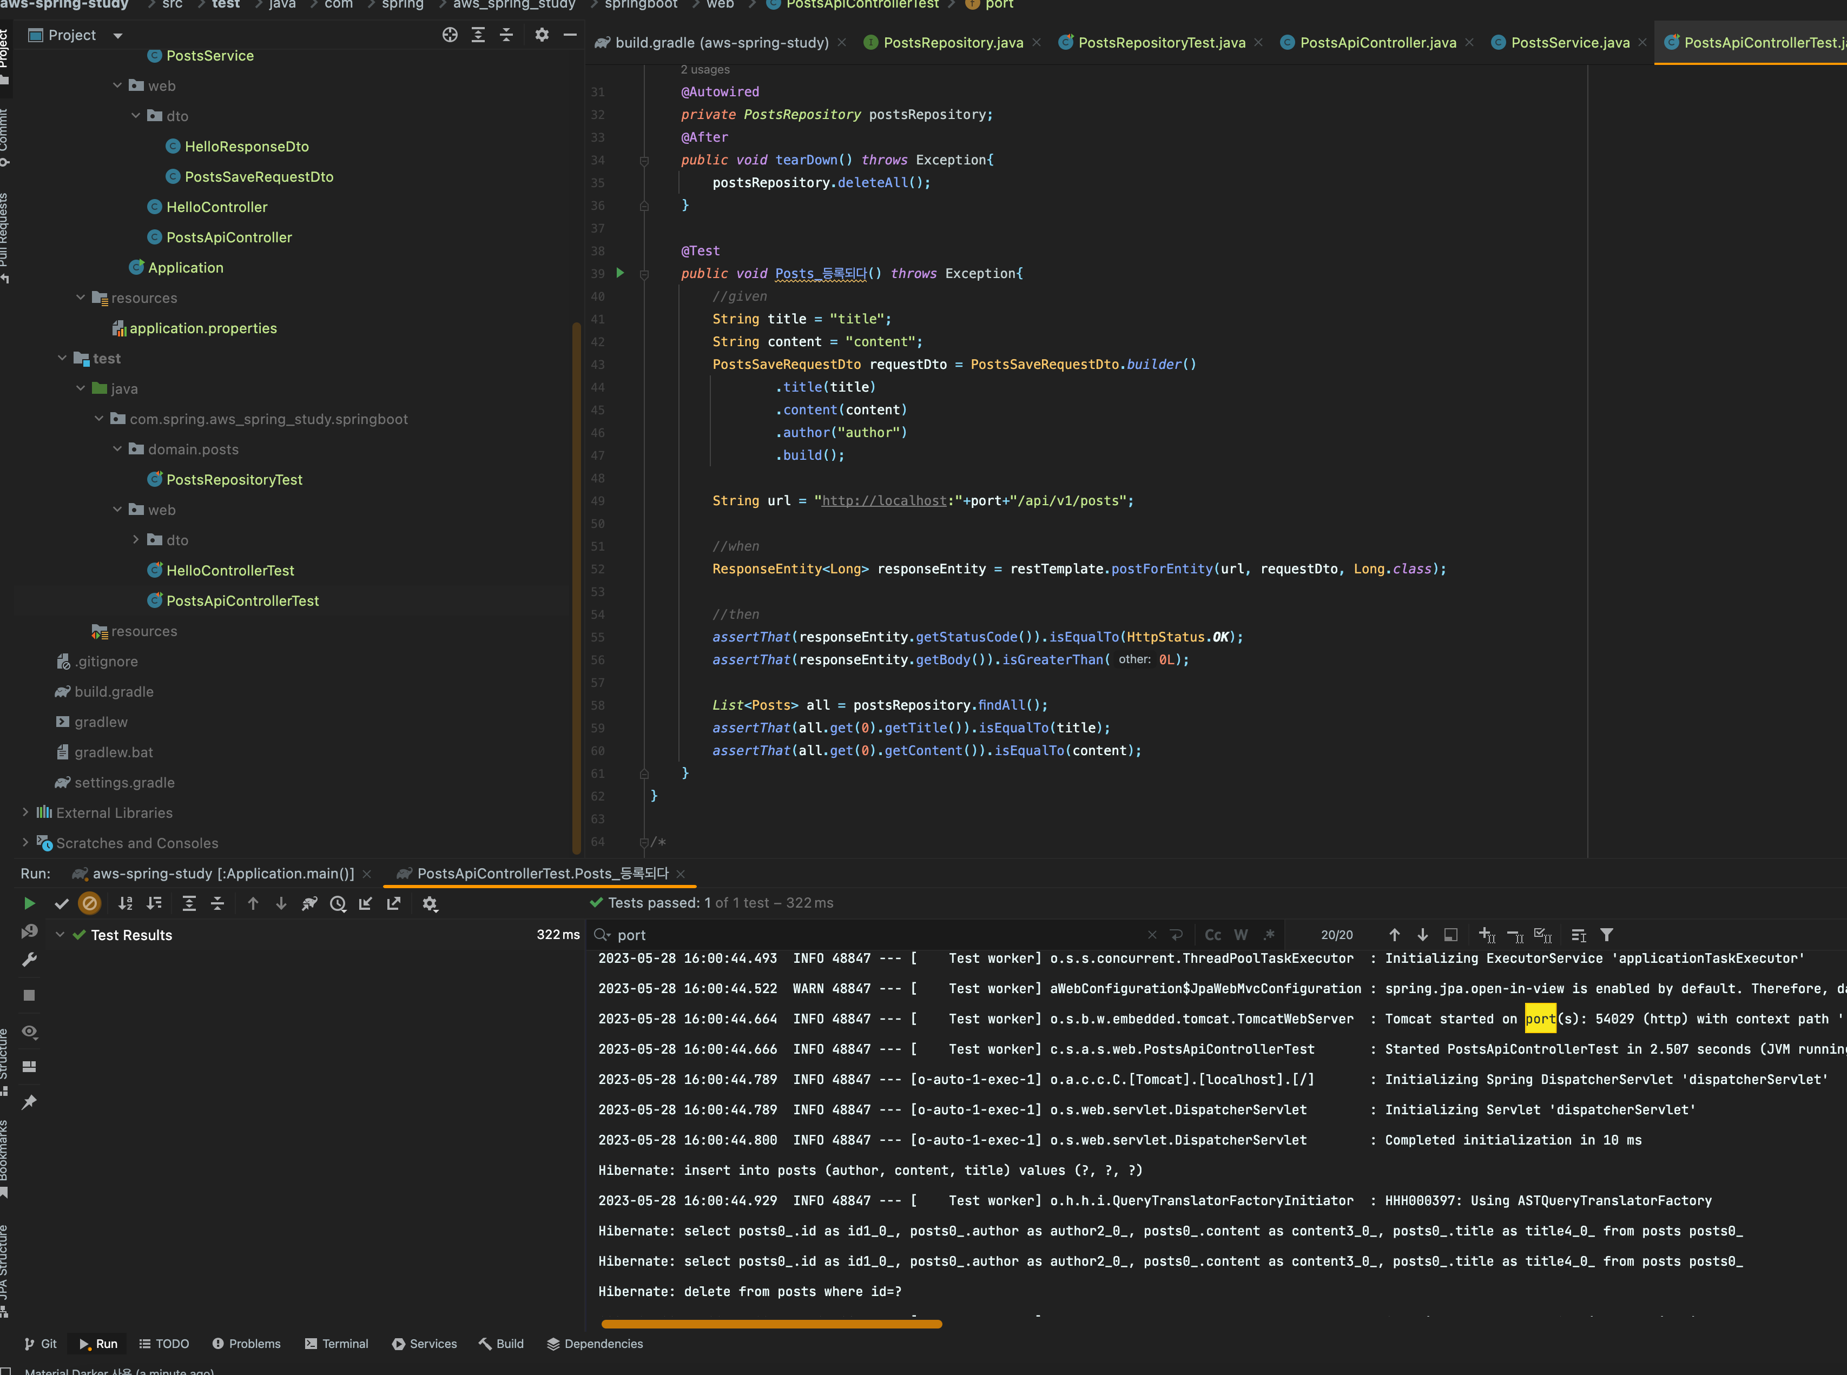Select all occurrences icon in search bar
Image resolution: width=1847 pixels, height=1375 pixels.
pyautogui.click(x=1542, y=935)
